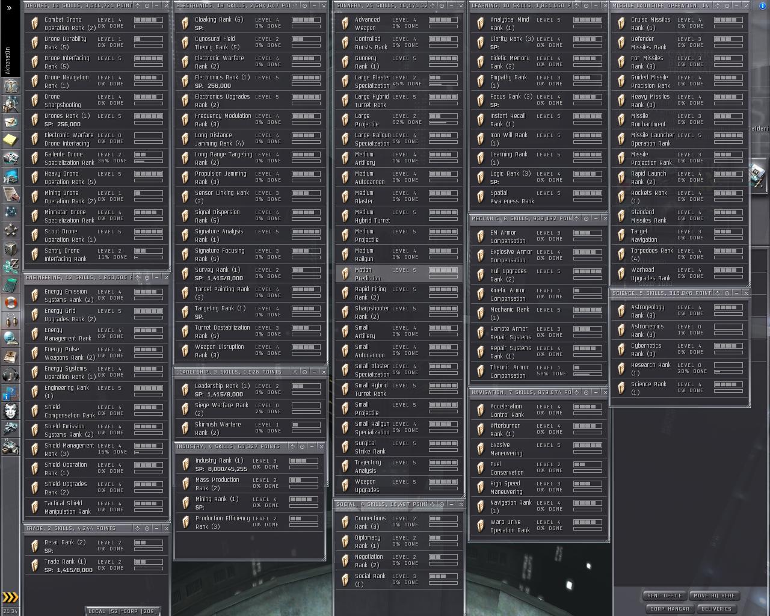Open the blue info question-mark sidebar icon
This screenshot has width=770, height=616.
(x=10, y=393)
